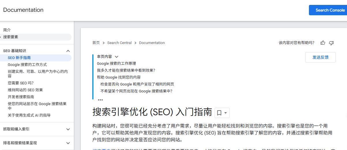Click the 首页 breadcrumb link
347x150 pixels.
pyautogui.click(x=96, y=43)
